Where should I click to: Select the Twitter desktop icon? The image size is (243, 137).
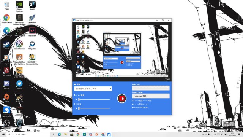19,84
